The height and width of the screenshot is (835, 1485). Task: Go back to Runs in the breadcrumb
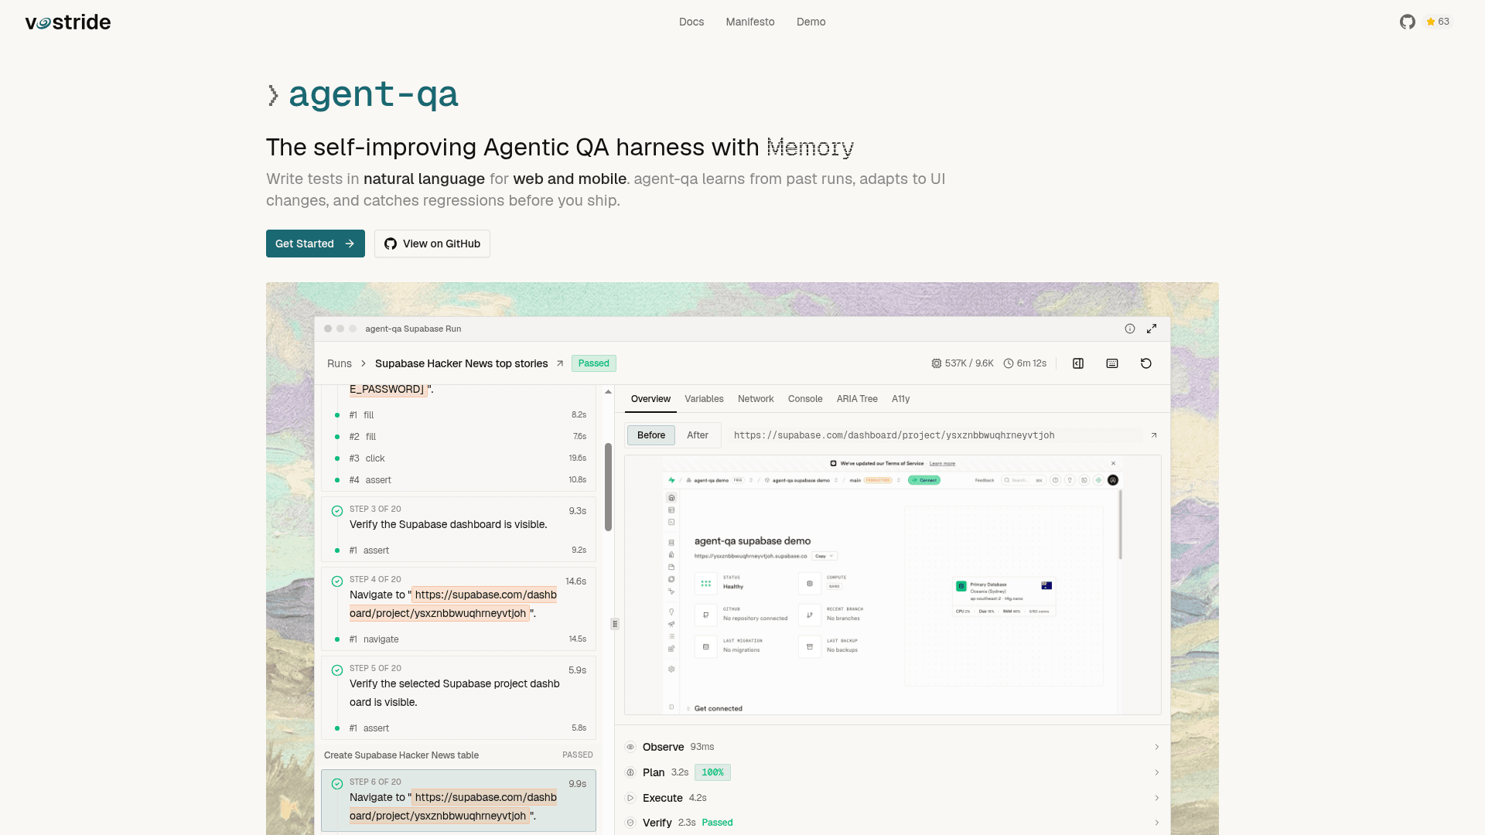(340, 363)
